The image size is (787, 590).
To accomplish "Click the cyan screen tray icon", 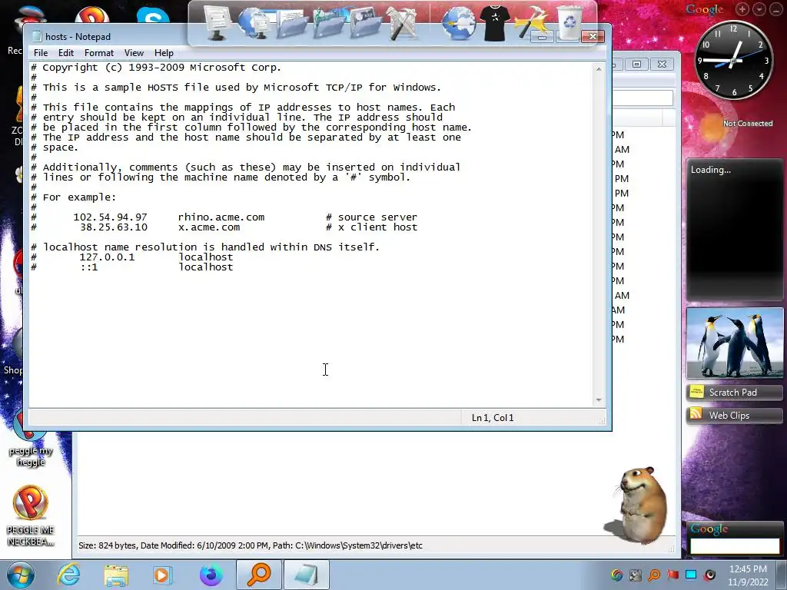I will pos(691,575).
